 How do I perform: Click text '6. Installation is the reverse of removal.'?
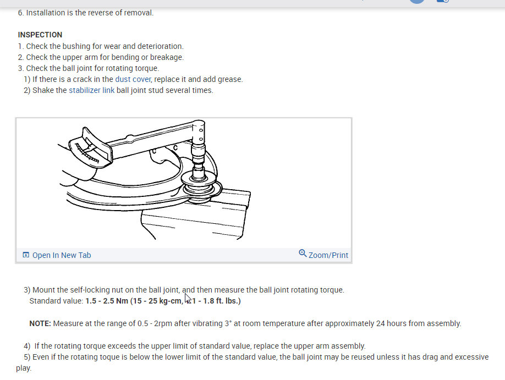(x=86, y=13)
